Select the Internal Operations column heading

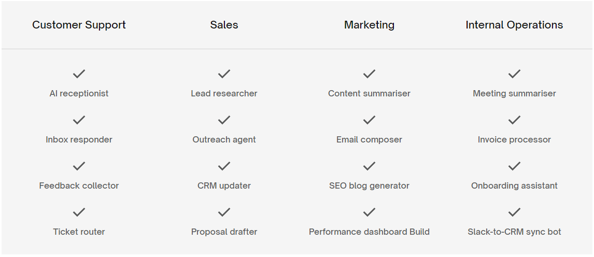tap(514, 25)
